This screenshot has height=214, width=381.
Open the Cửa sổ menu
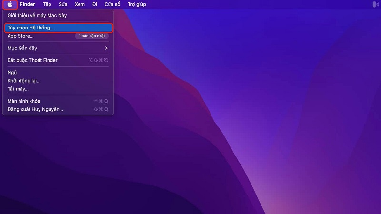(x=111, y=4)
